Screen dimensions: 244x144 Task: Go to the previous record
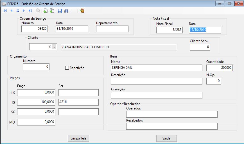point(12,11)
